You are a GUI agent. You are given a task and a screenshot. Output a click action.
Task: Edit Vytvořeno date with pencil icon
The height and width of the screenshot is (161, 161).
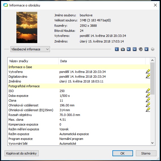pyautogui.click(x=148, y=71)
